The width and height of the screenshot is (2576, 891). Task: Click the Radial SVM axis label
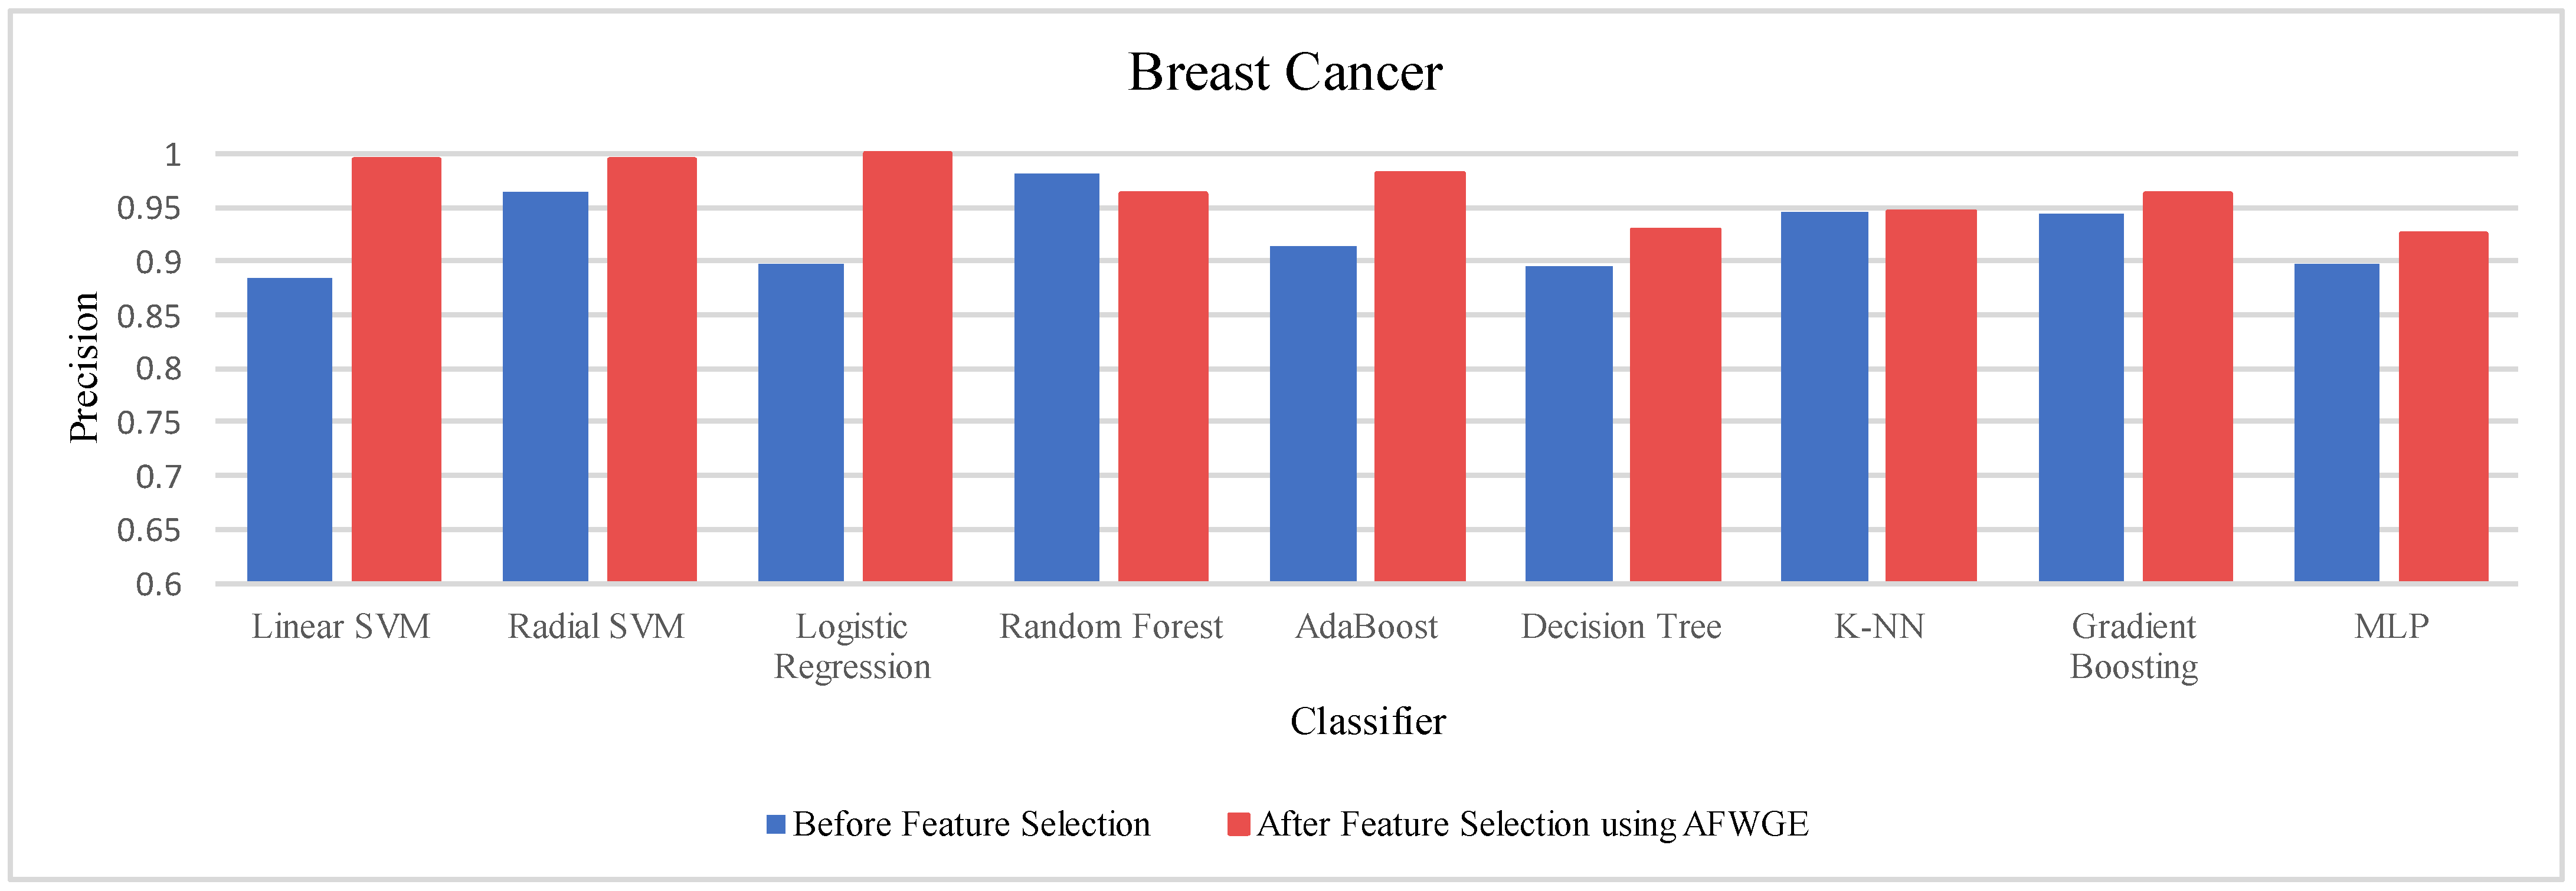pyautogui.click(x=596, y=627)
